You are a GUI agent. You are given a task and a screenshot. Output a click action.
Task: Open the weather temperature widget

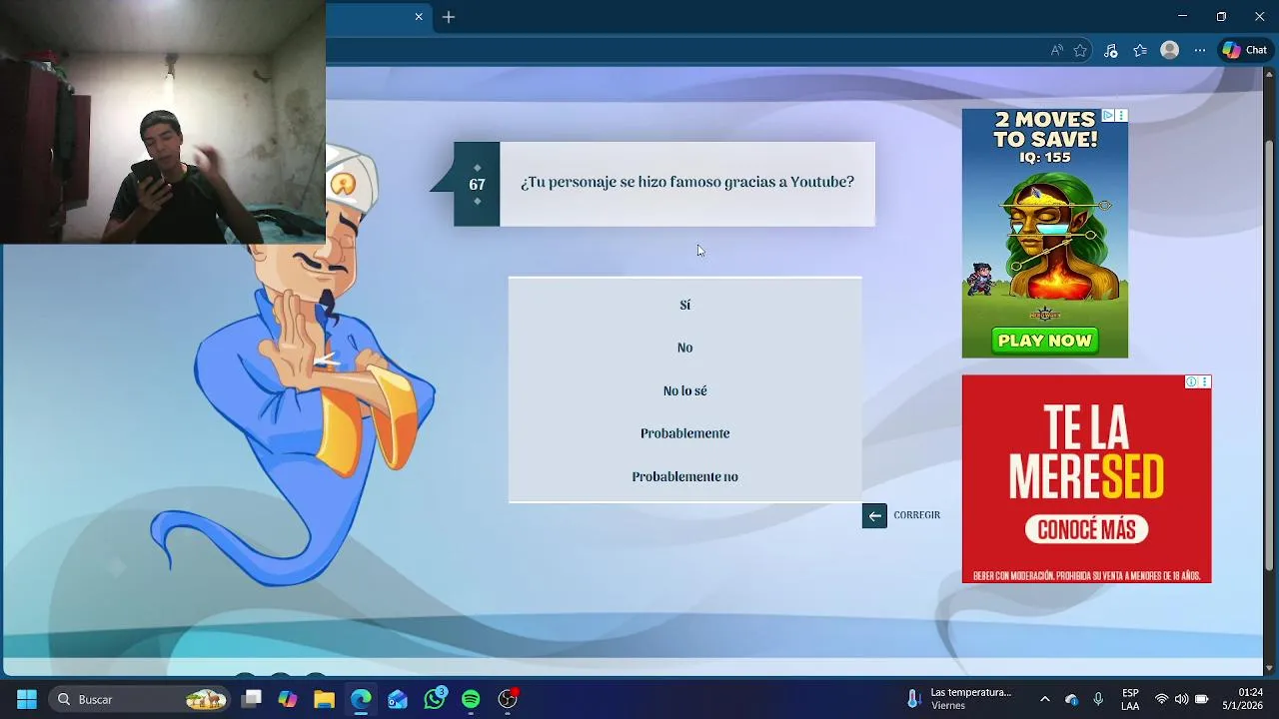point(959,699)
